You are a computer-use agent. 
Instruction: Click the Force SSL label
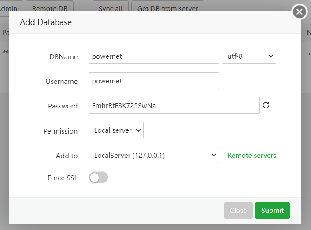63,178
